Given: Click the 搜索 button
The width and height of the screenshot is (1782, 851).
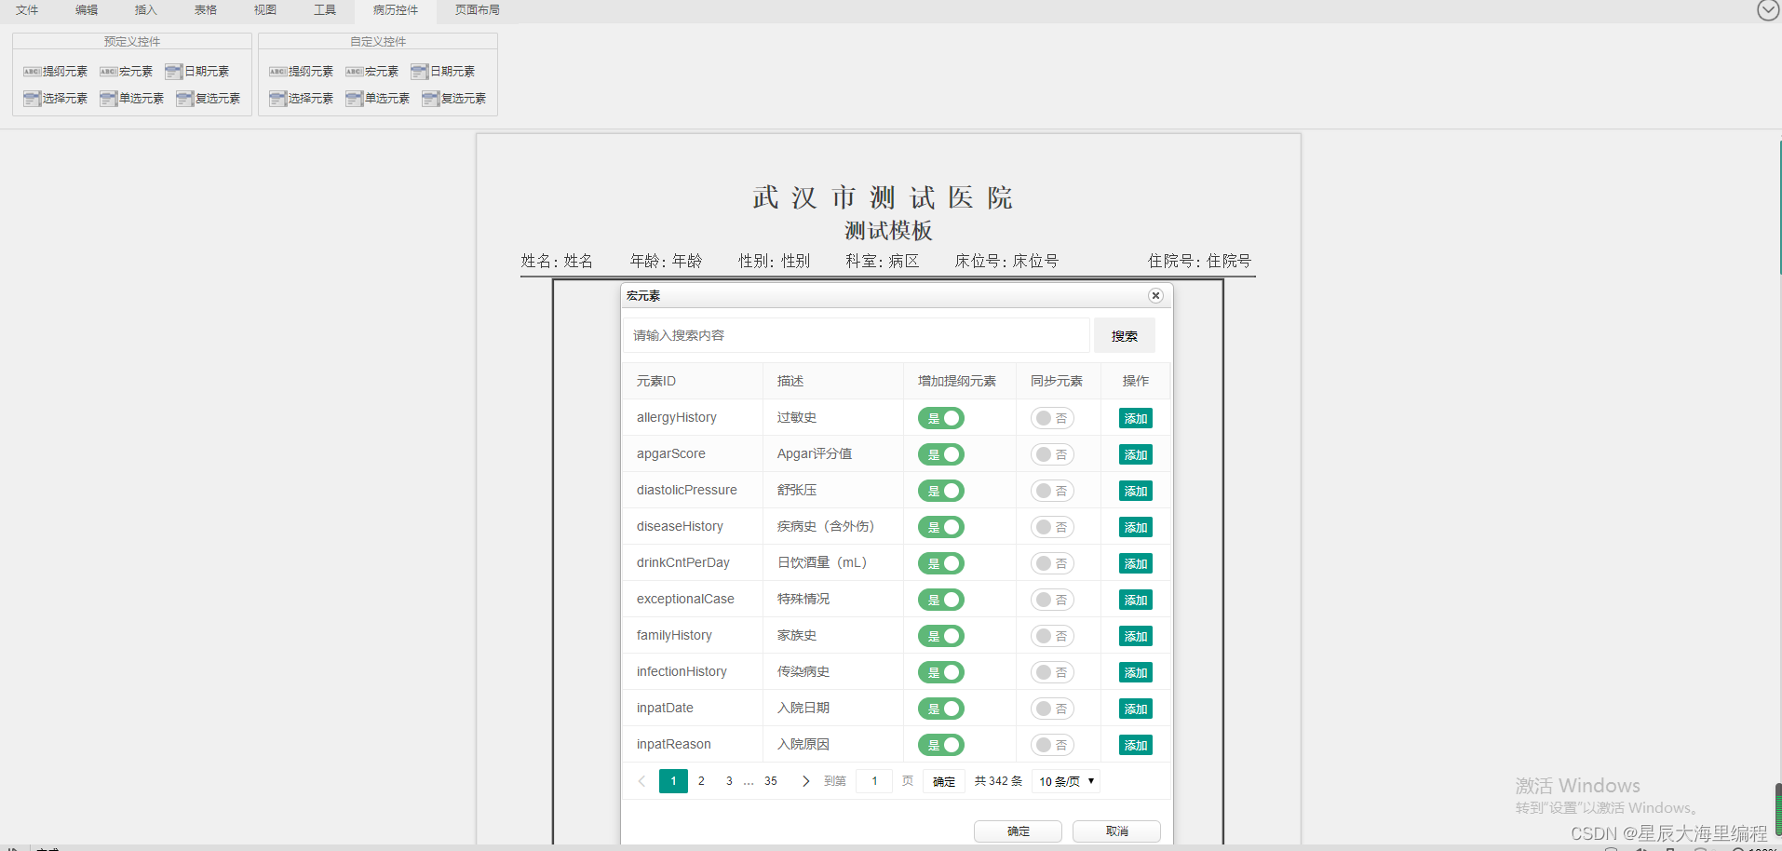Looking at the screenshot, I should pyautogui.click(x=1125, y=336).
